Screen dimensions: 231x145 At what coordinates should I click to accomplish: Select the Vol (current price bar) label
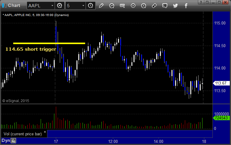pos(23,134)
